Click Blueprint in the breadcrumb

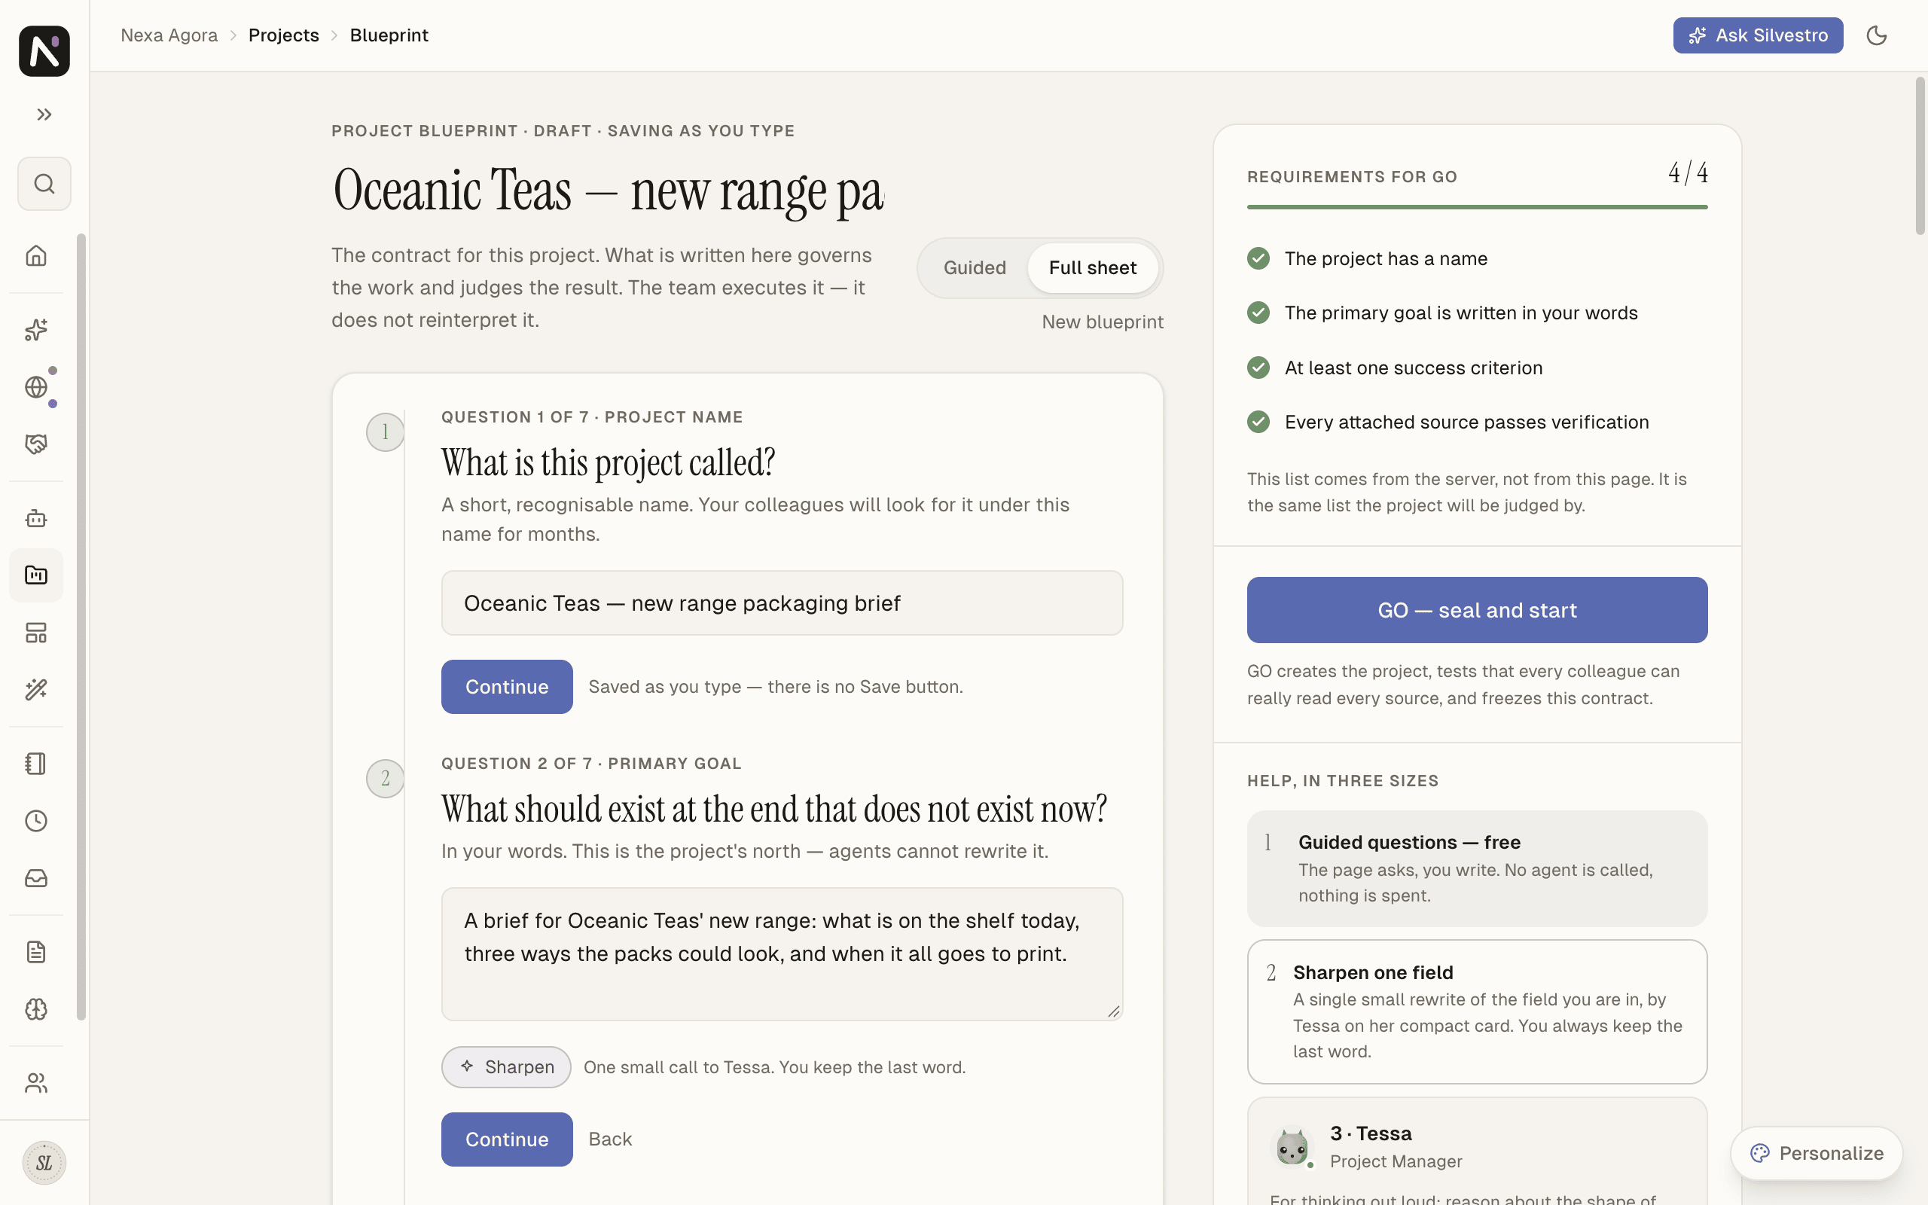[389, 36]
